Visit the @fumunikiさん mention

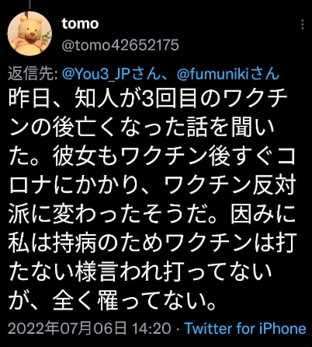pyautogui.click(x=228, y=74)
